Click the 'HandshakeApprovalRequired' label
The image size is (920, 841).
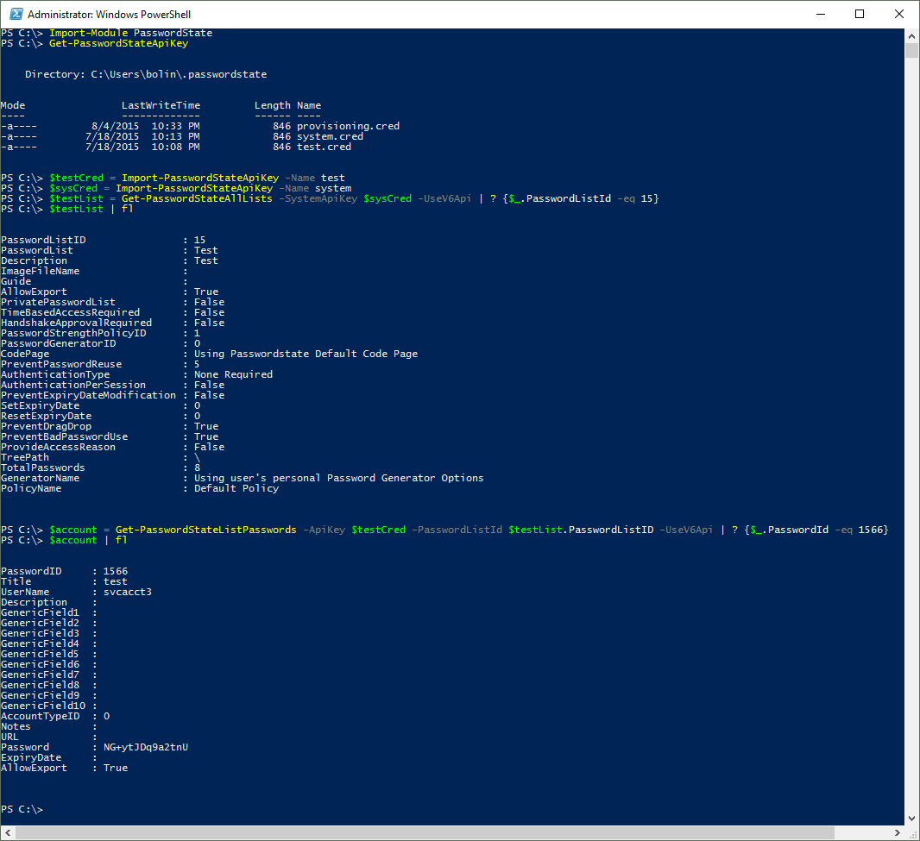click(76, 323)
